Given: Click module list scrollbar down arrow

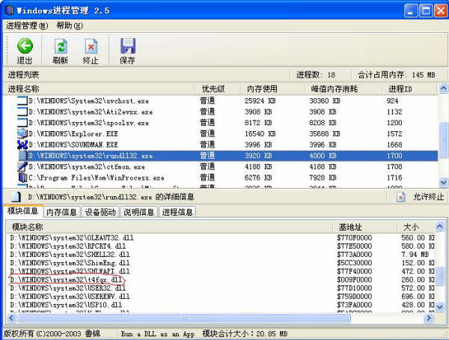Looking at the screenshot, I should (x=440, y=307).
